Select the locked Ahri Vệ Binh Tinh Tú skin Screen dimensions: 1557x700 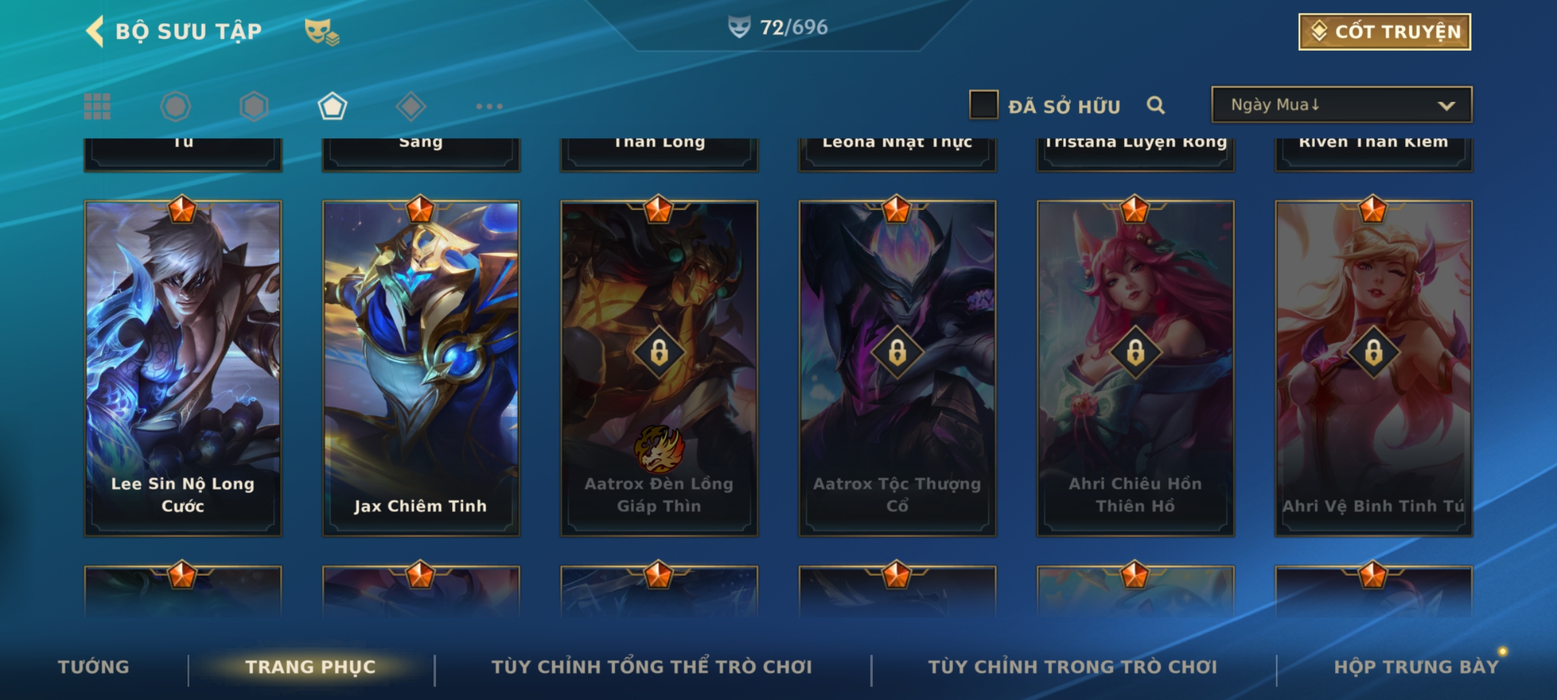pos(1373,368)
